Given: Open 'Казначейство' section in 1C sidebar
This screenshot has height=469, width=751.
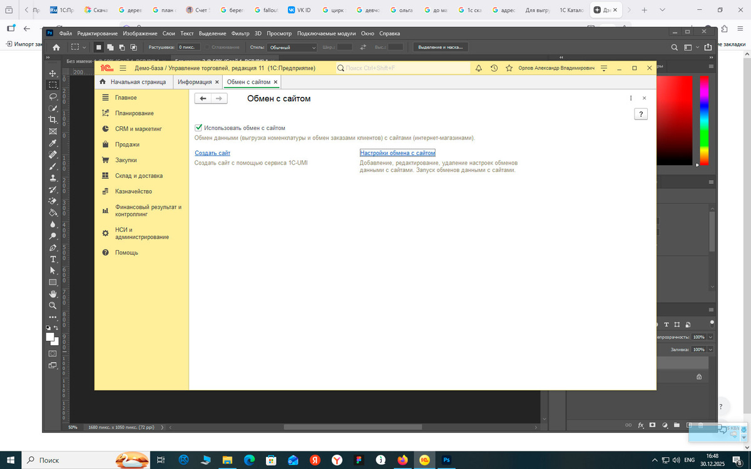Looking at the screenshot, I should pos(133,191).
